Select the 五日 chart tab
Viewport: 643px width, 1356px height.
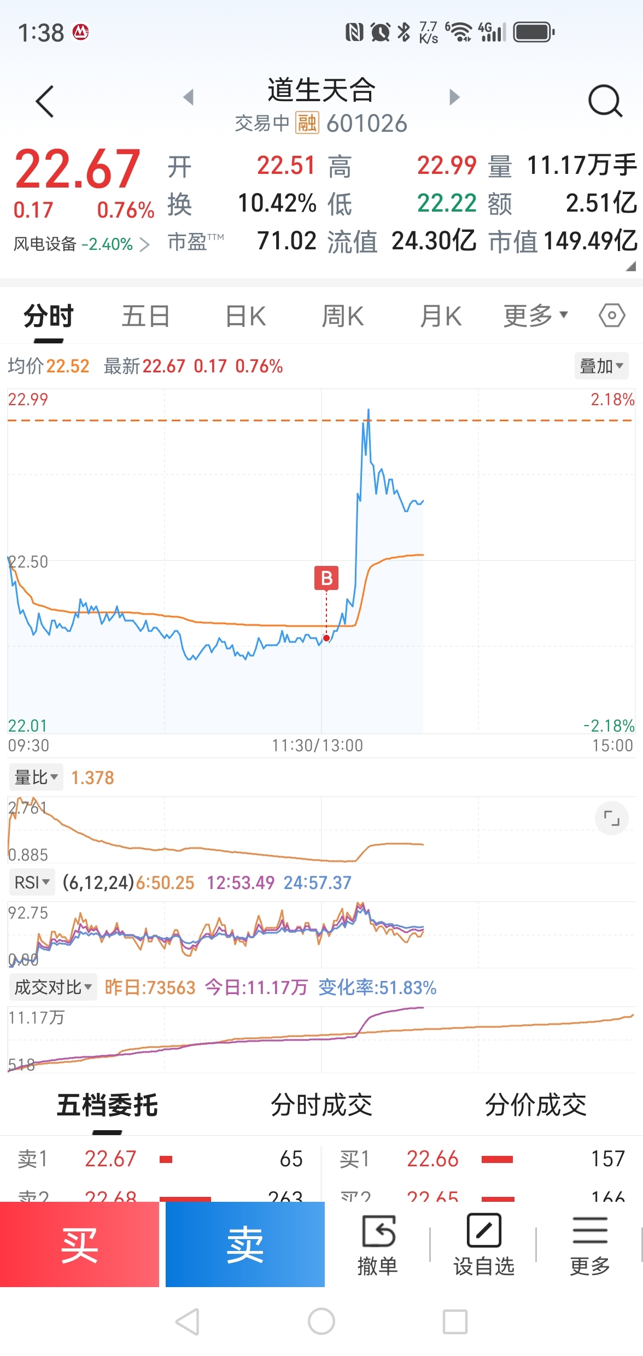[145, 316]
